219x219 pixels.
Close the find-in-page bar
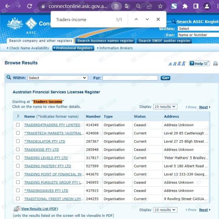pyautogui.click(x=158, y=19)
